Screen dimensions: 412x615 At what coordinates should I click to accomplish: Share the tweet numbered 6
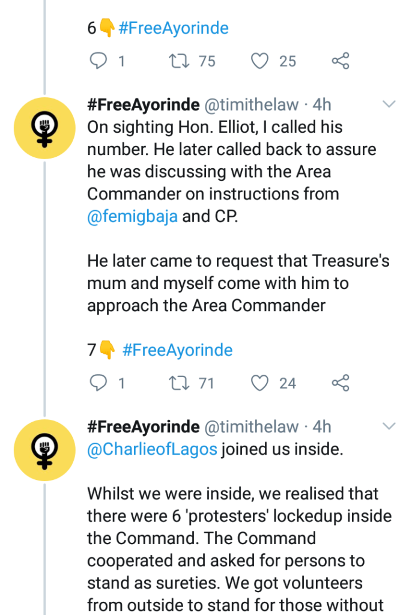(x=340, y=61)
